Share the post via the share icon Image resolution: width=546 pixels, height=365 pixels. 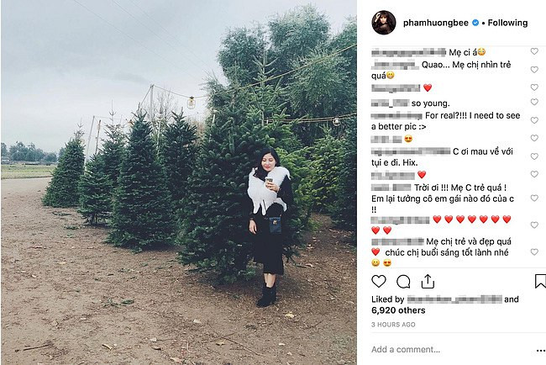(428, 282)
